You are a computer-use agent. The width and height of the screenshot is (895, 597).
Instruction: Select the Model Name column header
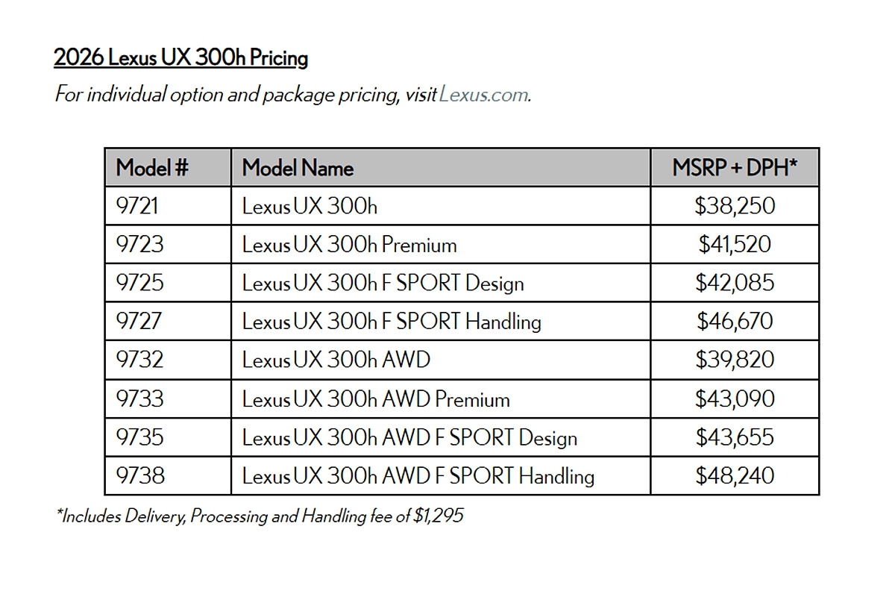298,168
